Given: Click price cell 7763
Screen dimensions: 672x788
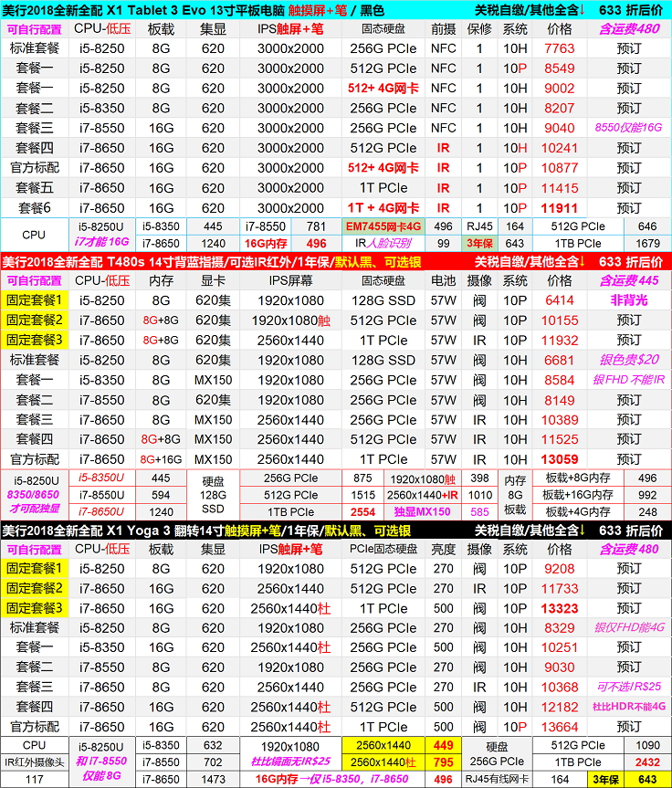Looking at the screenshot, I should tap(560, 48).
